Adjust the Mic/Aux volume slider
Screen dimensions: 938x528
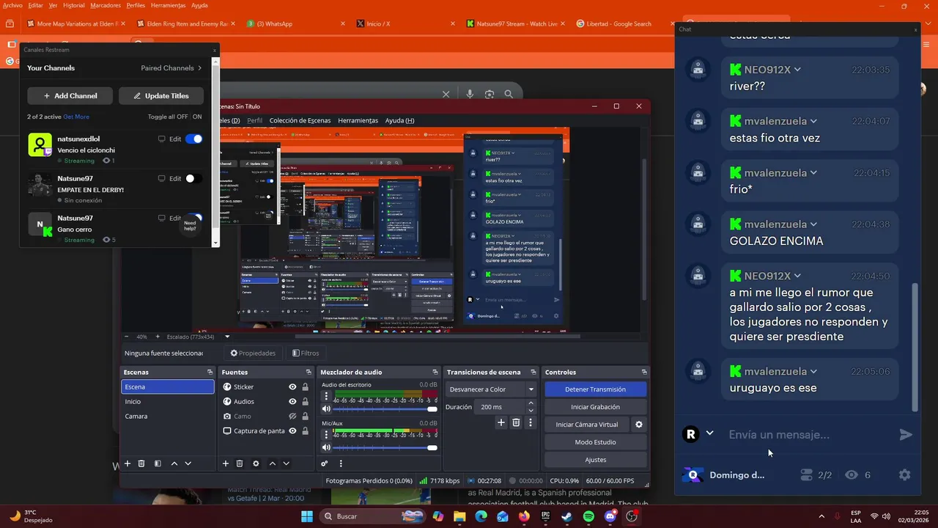385,447
